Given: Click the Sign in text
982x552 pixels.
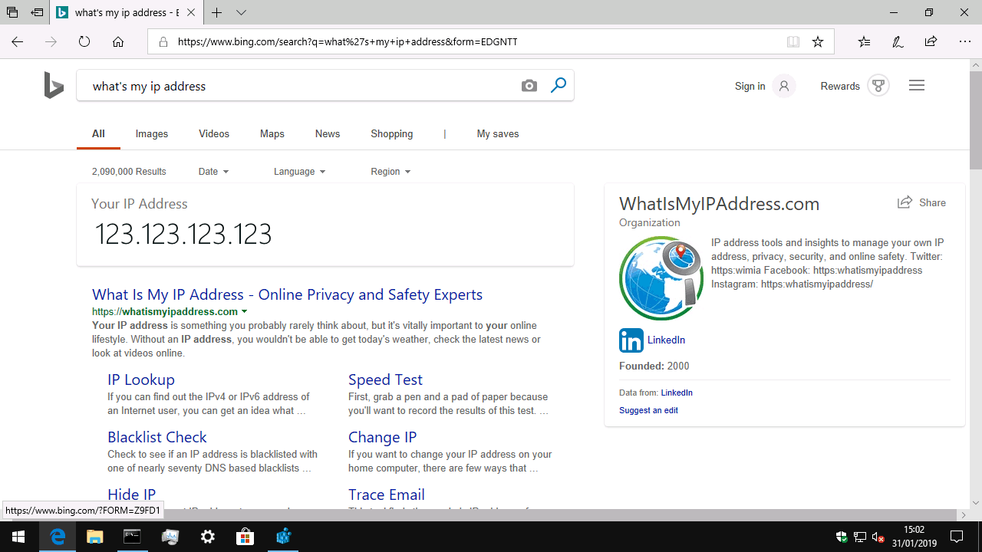Looking at the screenshot, I should pos(750,86).
